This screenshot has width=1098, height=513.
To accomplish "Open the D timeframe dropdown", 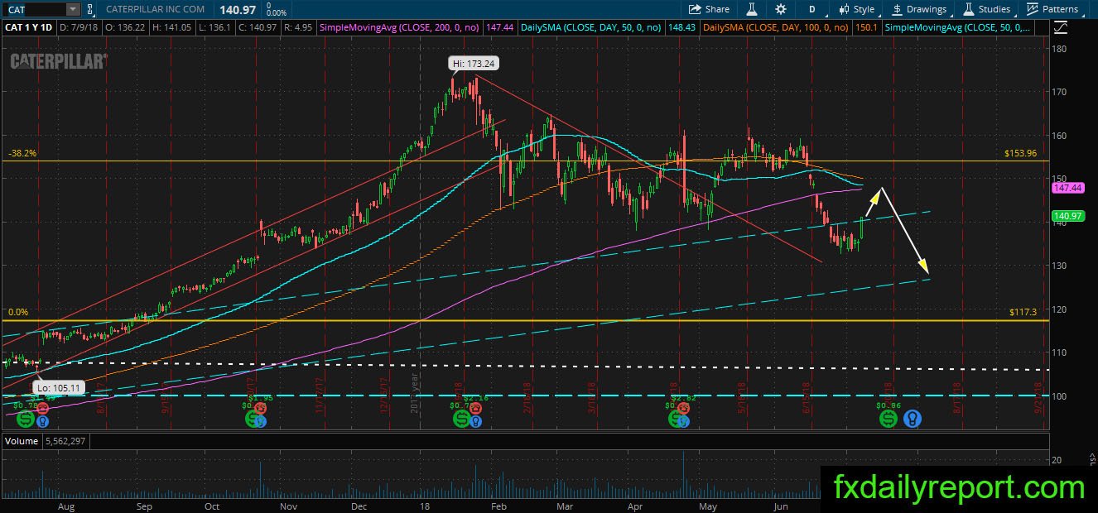I will [812, 9].
